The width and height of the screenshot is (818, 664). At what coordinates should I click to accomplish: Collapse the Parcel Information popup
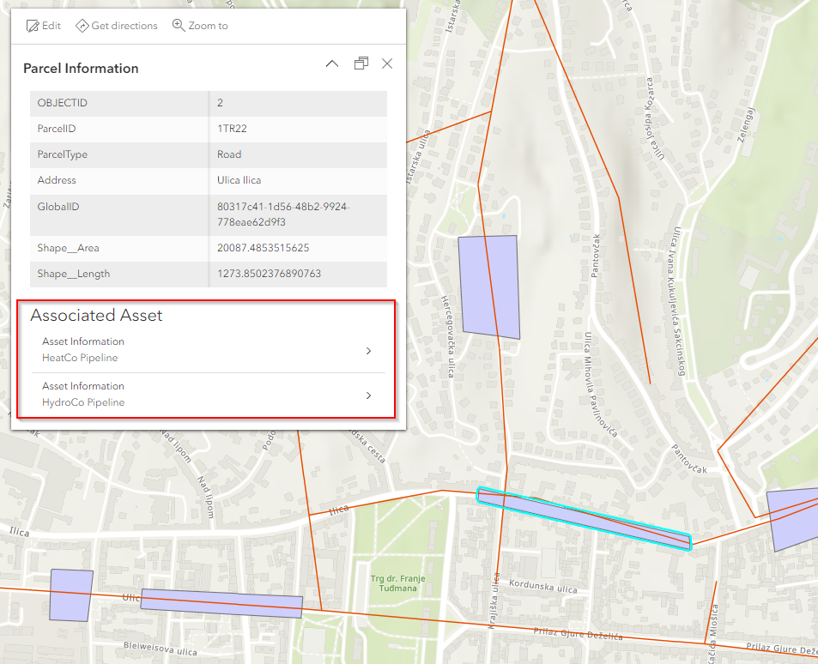pos(332,63)
